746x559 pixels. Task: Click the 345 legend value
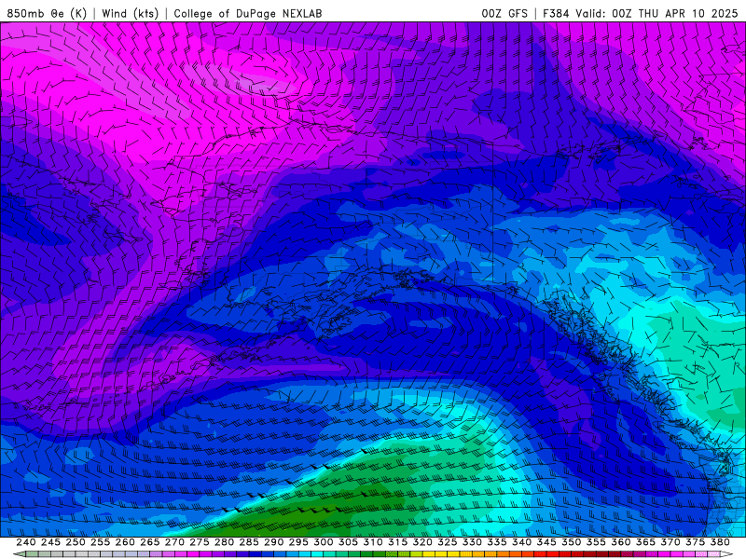(546, 542)
